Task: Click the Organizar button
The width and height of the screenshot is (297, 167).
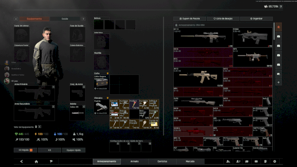Action: coord(256,19)
